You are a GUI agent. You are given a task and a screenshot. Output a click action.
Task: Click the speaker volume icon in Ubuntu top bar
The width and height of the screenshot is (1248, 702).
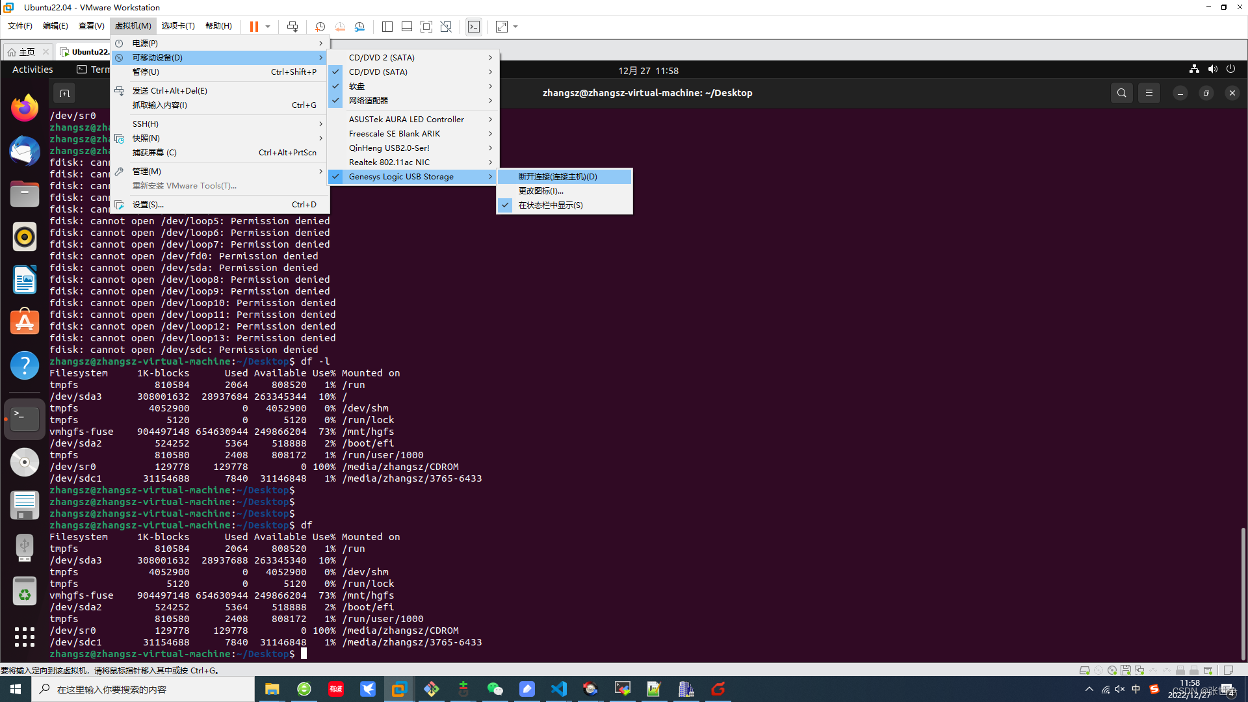1213,69
